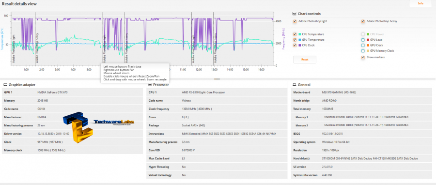The height and width of the screenshot is (185, 436).
Task: Uncheck the Adobe Photoshop light checkbox
Action: 295,21
